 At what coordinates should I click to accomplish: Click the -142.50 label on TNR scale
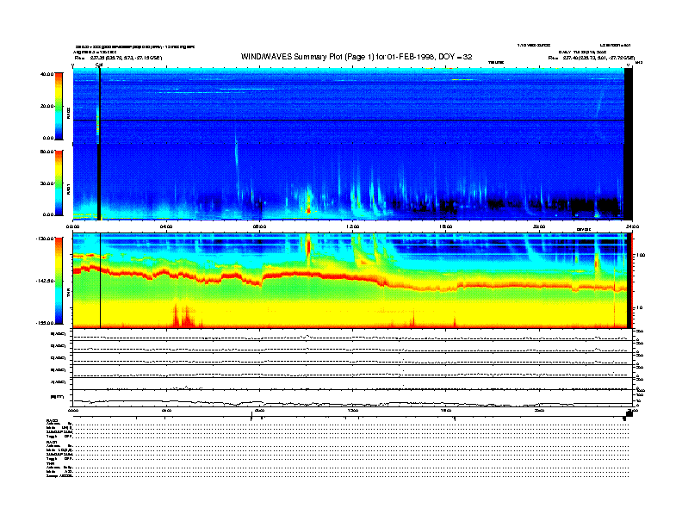[45, 281]
